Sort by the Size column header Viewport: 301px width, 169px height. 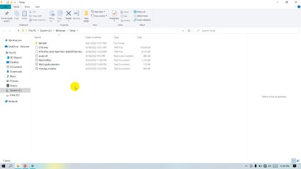pyautogui.click(x=139, y=38)
